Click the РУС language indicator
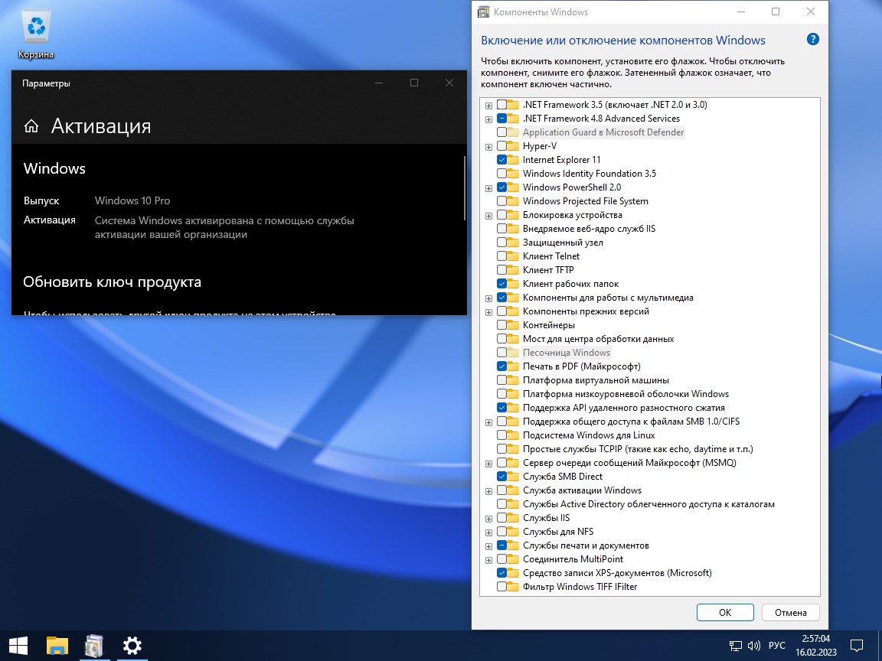 [x=777, y=646]
